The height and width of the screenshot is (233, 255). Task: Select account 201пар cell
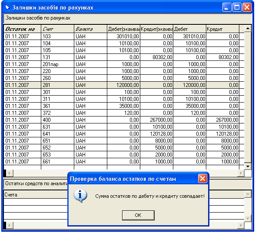pos(58,64)
